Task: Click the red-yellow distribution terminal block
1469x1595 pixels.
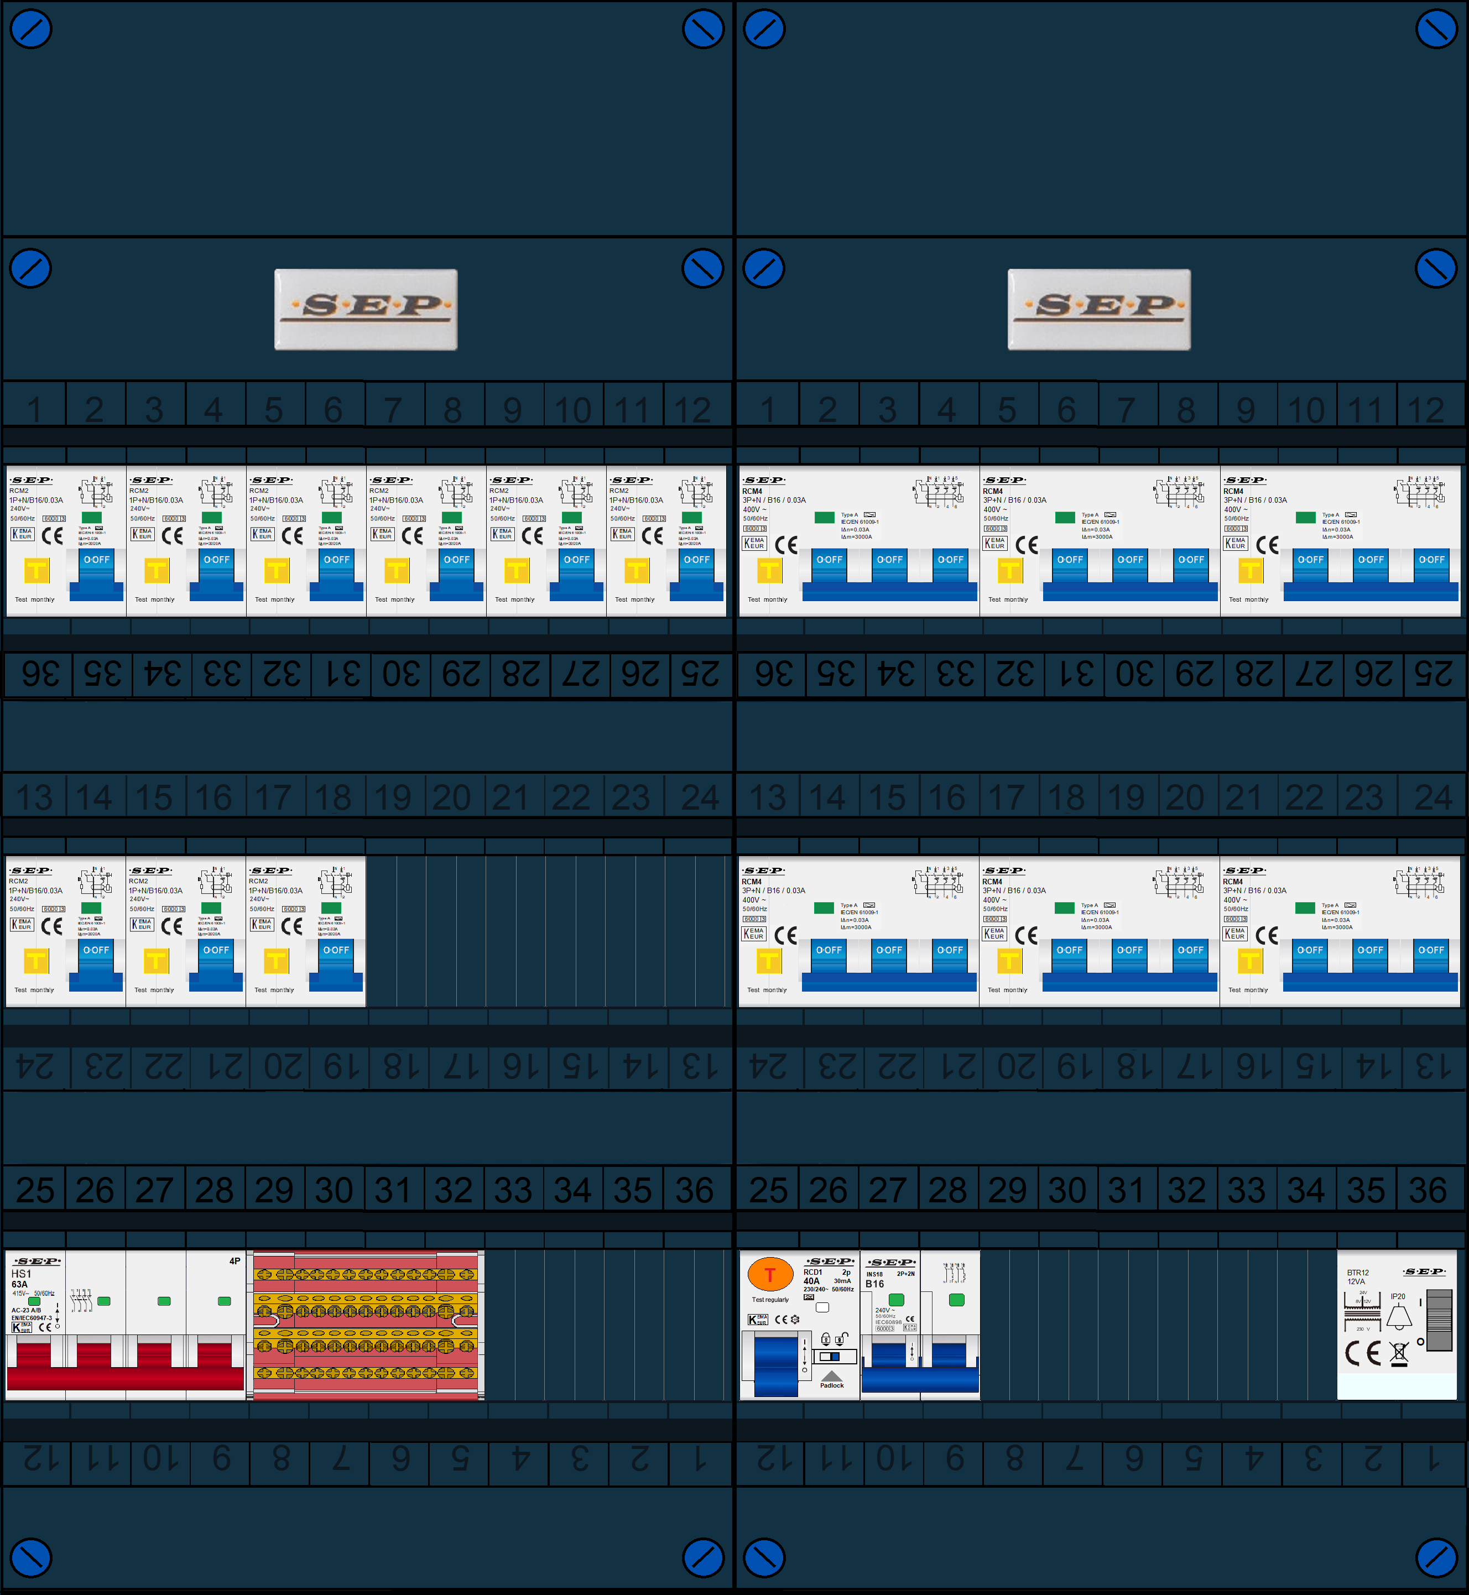Action: click(366, 1325)
